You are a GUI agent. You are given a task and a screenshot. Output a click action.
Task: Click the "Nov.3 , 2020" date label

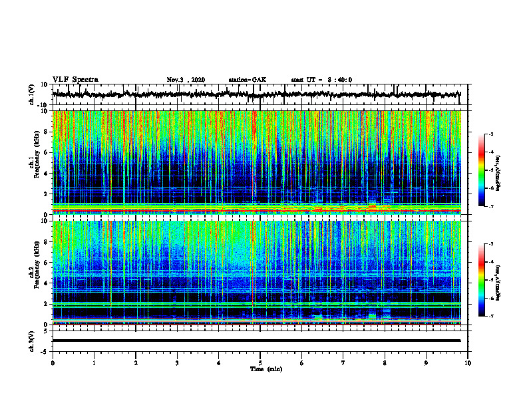[186, 80]
